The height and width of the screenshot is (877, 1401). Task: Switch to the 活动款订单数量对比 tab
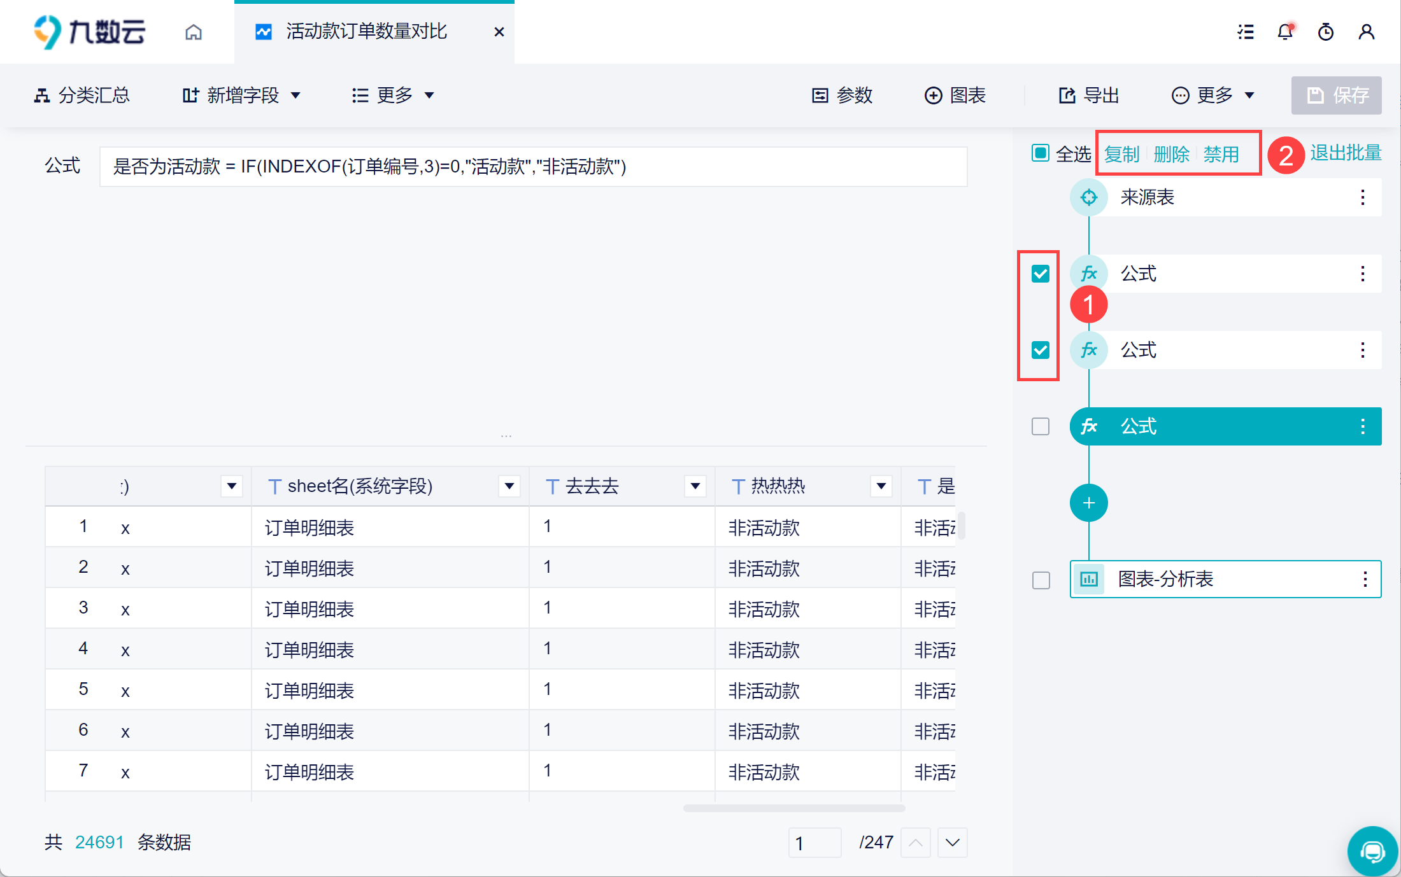coord(366,32)
